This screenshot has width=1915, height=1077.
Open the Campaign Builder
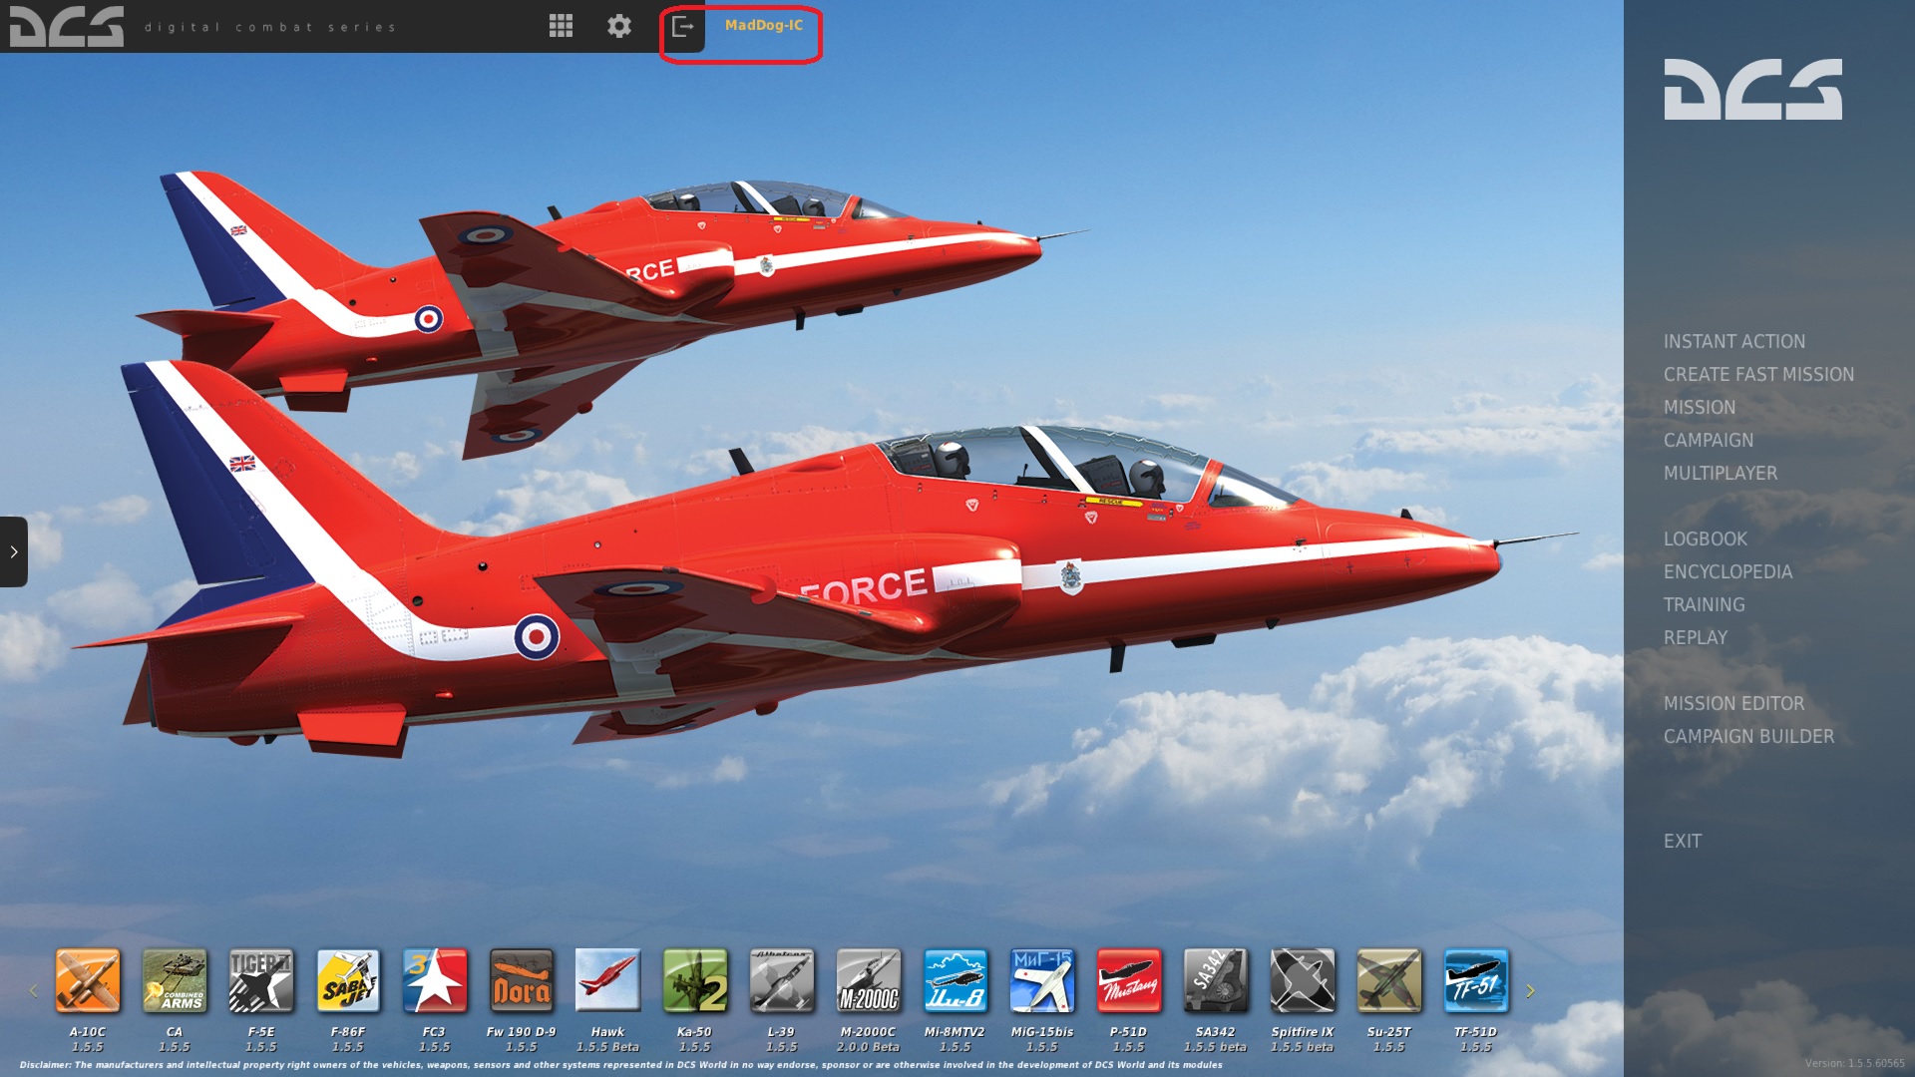tap(1748, 737)
